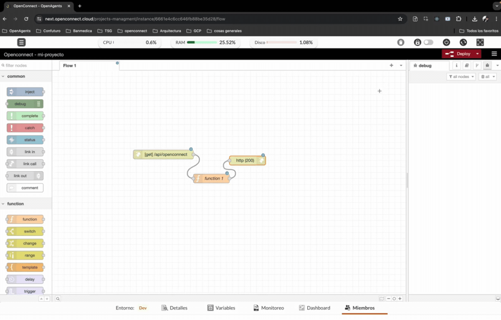Viewport: 501px width, 320px height.
Task: Select the delay node in palette
Action: (x=25, y=280)
